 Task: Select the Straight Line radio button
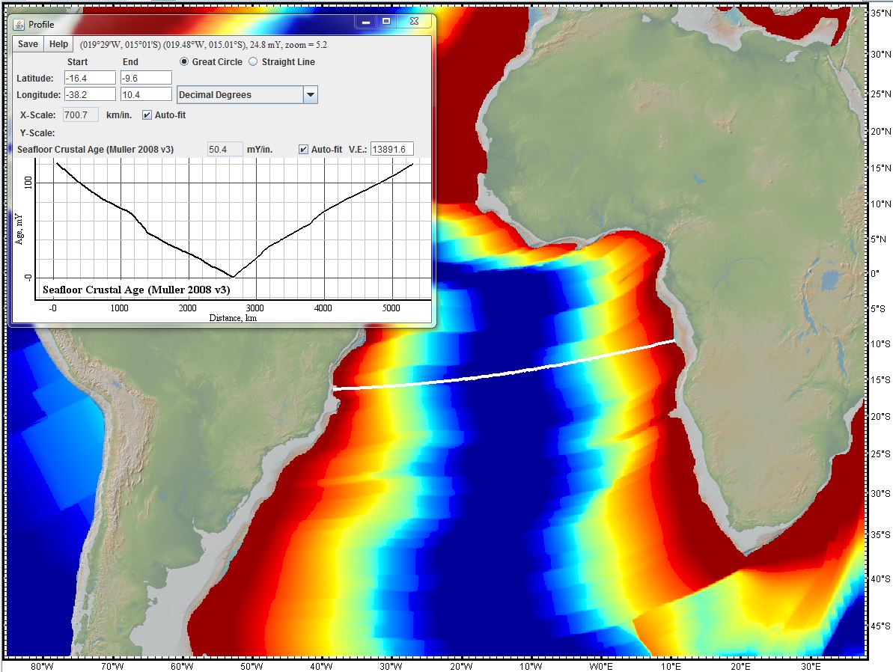[253, 61]
